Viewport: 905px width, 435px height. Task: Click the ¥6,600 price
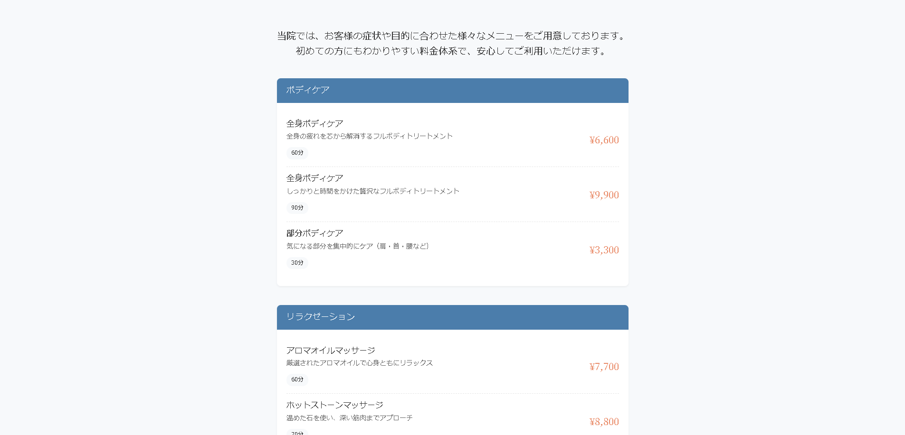(604, 140)
